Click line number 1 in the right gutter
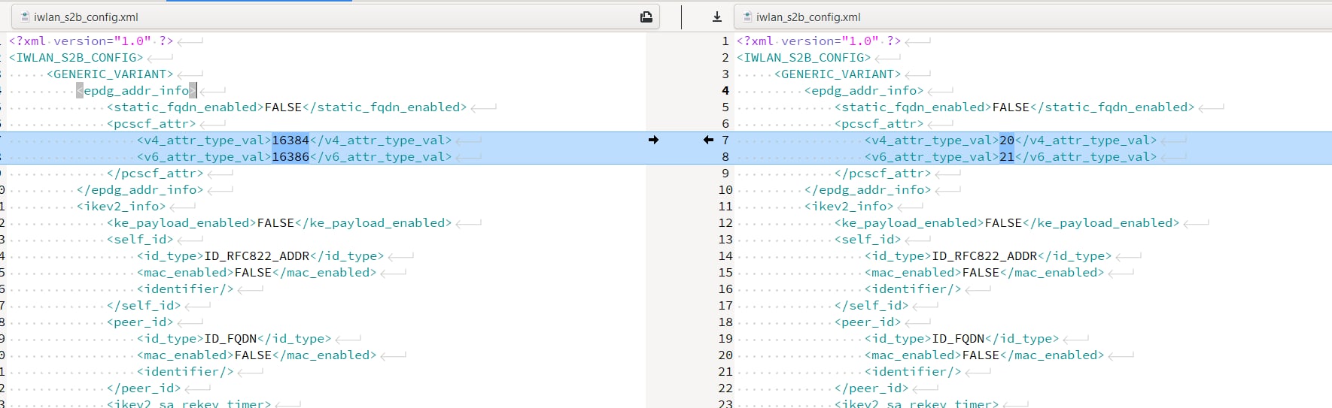 [725, 41]
